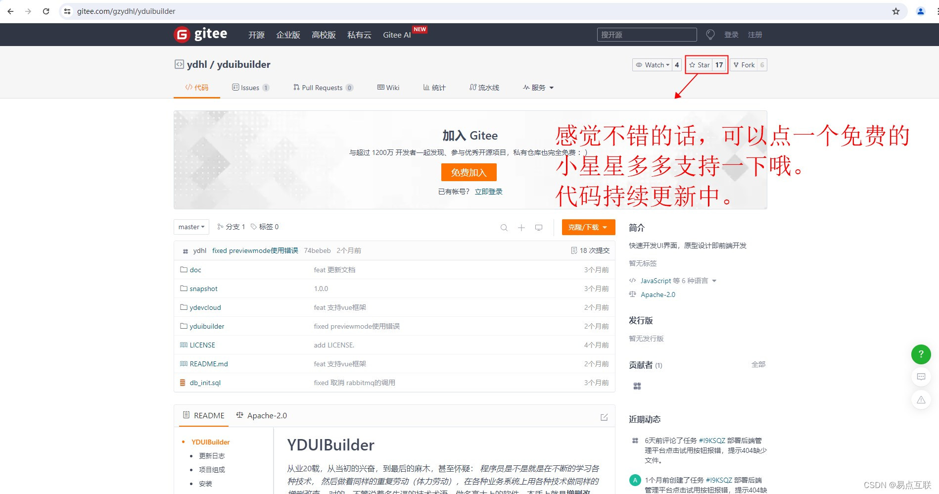The image size is (939, 494).
Task: Click green help question mark button
Action: coord(921,354)
